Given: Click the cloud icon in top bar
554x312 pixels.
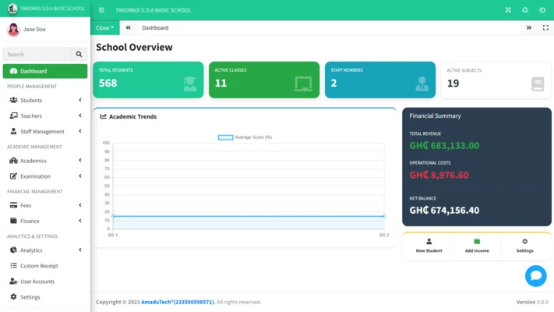Looking at the screenshot, I should (525, 10).
